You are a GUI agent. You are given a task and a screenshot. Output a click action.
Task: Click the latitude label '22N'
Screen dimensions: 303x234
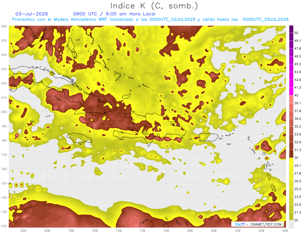[4, 83]
